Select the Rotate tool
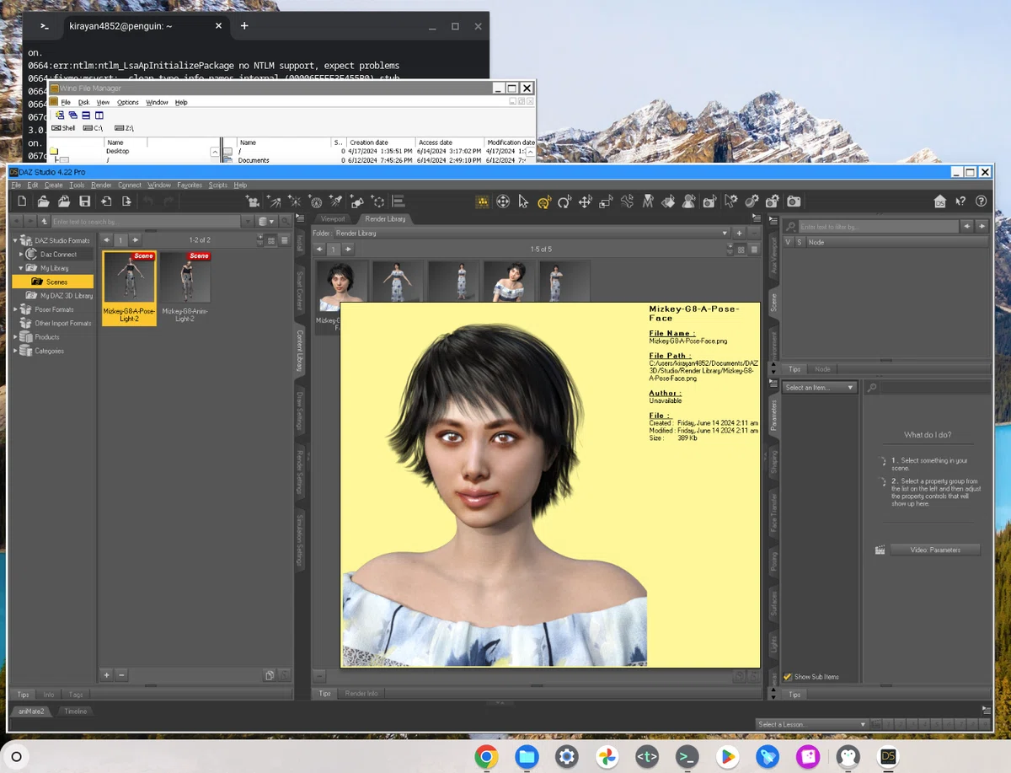Viewport: 1011px width, 773px height. (564, 201)
